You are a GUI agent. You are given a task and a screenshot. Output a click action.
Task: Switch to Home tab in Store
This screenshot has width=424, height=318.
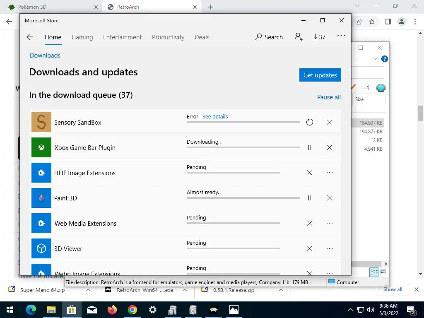53,37
